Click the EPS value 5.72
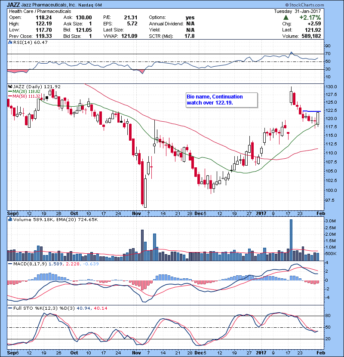Image resolution: width=344 pixels, height=357 pixels. 132,24
